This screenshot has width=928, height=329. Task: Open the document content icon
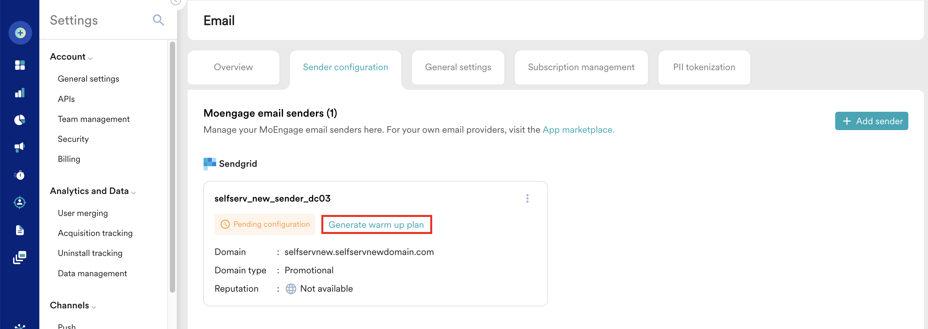click(x=20, y=230)
